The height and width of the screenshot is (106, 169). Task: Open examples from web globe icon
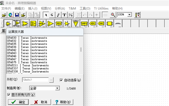(x=11, y=15)
